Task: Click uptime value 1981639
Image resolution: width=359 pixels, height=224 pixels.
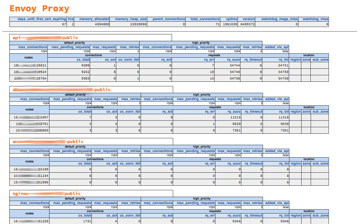Action: [230, 24]
